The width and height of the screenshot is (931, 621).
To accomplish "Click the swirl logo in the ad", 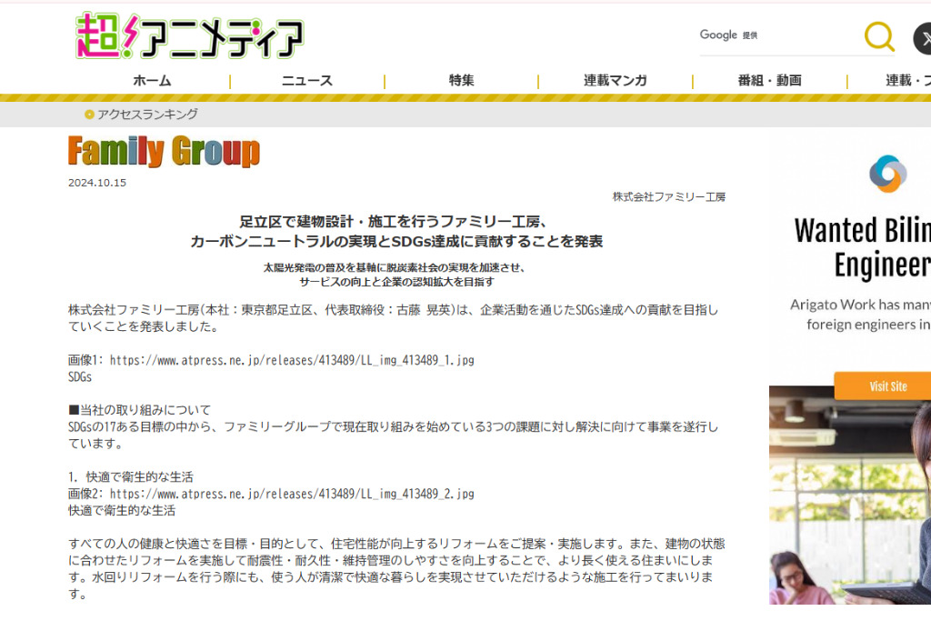I will (887, 174).
